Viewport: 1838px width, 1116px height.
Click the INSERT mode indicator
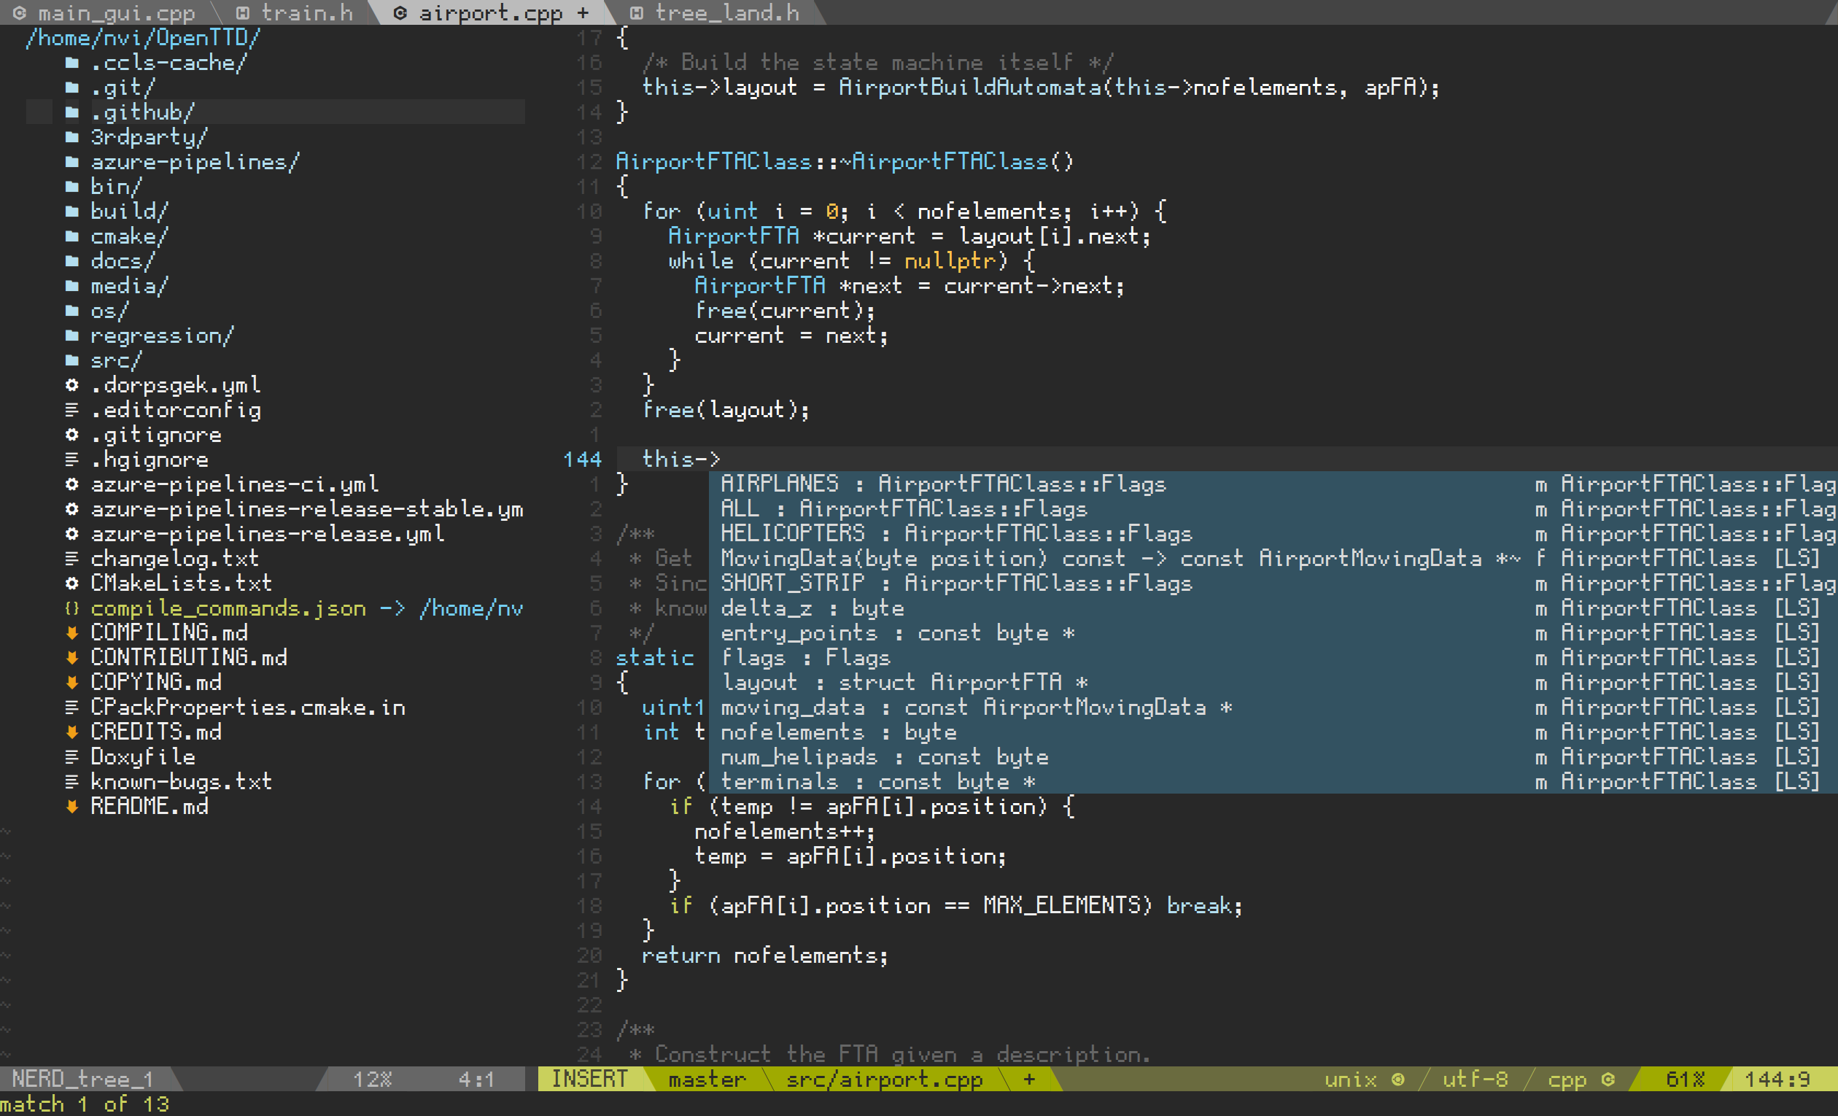point(589,1080)
